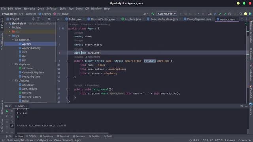Switch to ConcreteAirplane.java editor tab
The width and height of the screenshot is (253, 142).
pos(164,19)
